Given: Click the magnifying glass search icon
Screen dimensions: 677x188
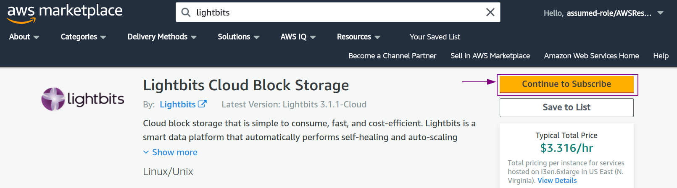Looking at the screenshot, I should (186, 13).
